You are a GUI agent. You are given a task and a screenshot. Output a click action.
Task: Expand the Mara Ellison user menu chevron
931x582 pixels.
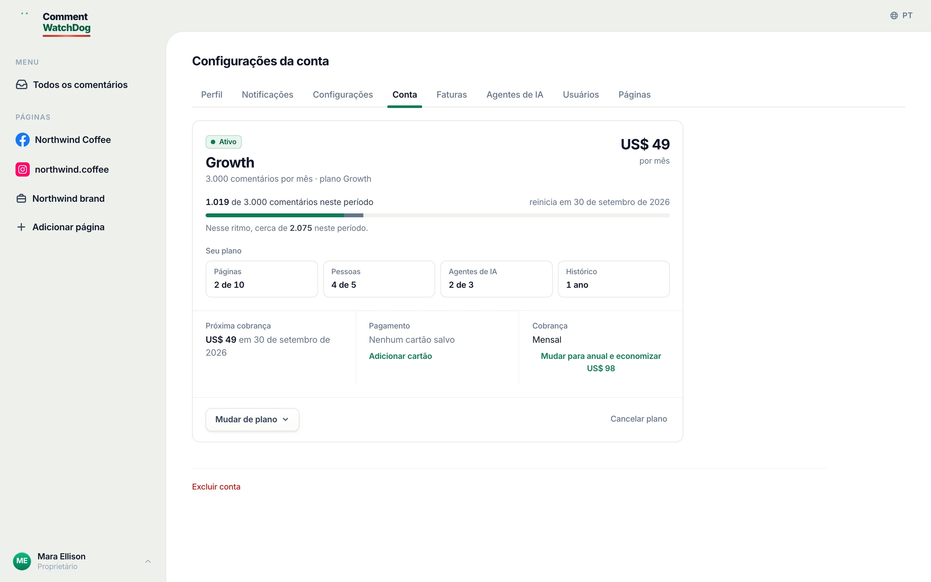[x=148, y=561]
